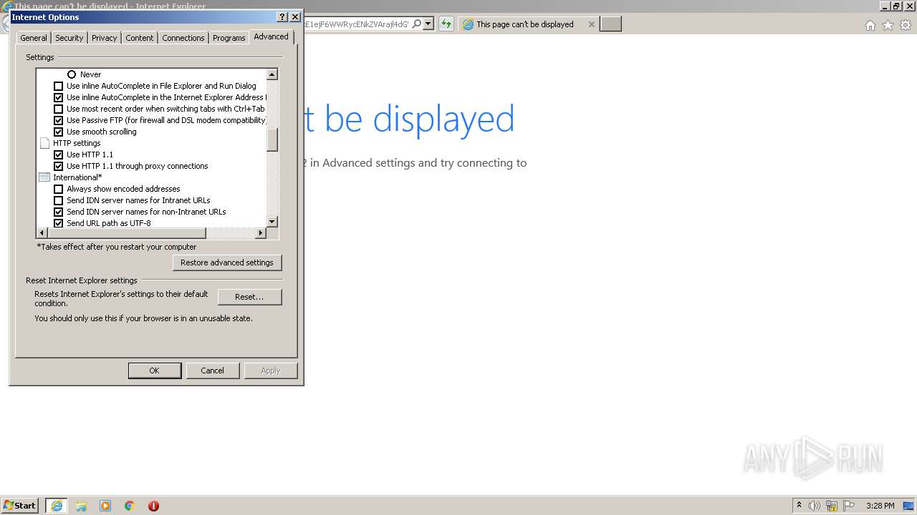Select the Never radio option
This screenshot has width=917, height=515.
(x=72, y=74)
